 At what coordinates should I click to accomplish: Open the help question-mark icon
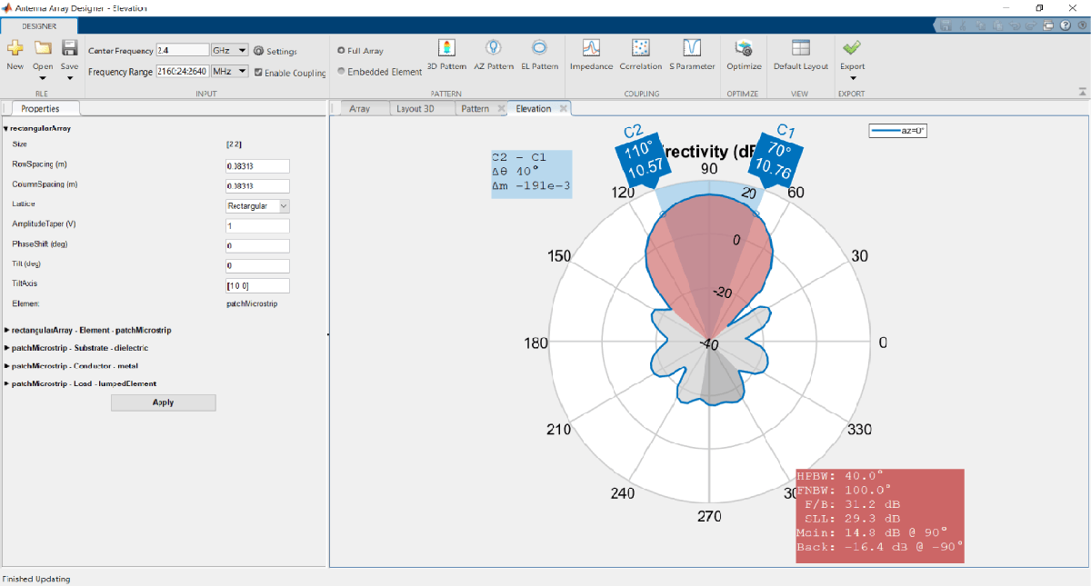pos(1064,26)
